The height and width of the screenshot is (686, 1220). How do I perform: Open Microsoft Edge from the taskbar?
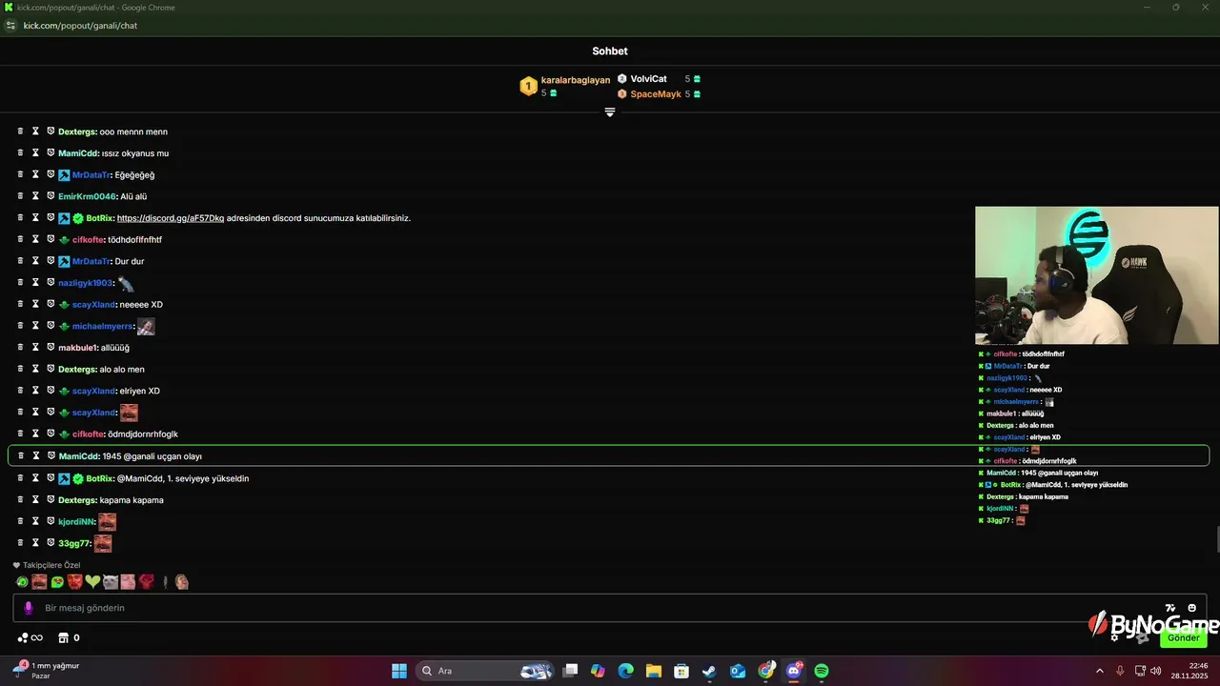click(625, 671)
